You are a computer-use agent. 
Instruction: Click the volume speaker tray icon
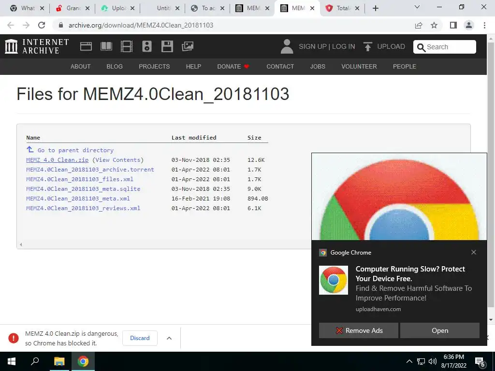[x=433, y=361]
